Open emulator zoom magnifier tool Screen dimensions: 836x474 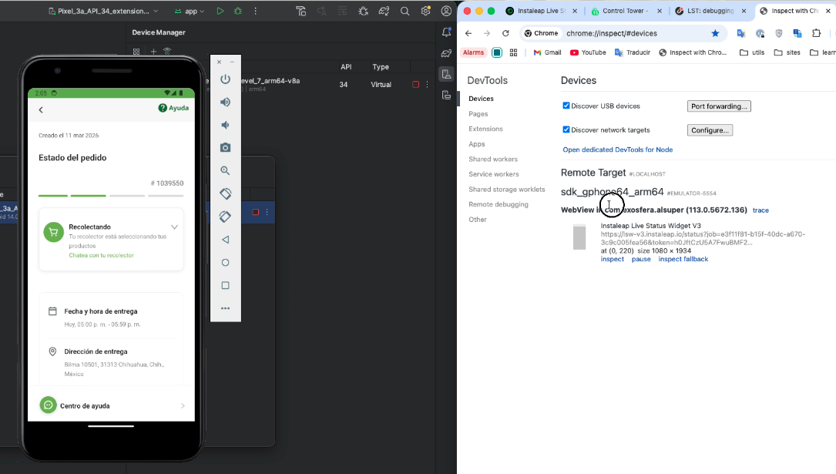click(226, 170)
